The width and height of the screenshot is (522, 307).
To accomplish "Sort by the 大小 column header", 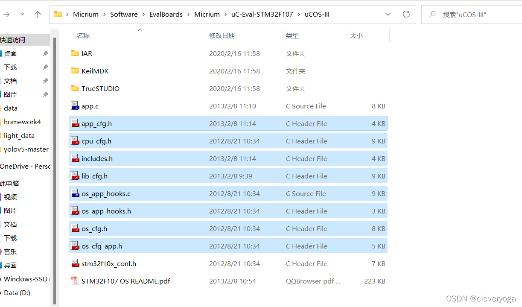I will (356, 35).
